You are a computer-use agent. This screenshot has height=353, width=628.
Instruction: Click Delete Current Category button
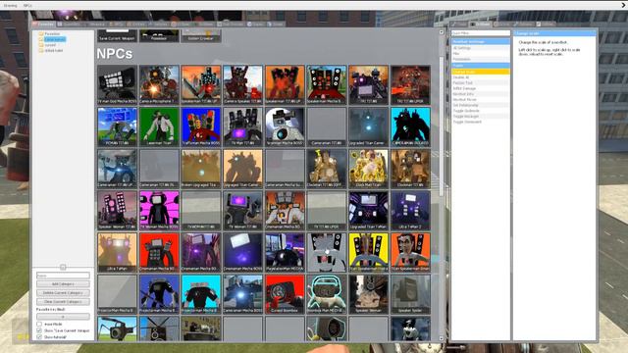click(63, 293)
